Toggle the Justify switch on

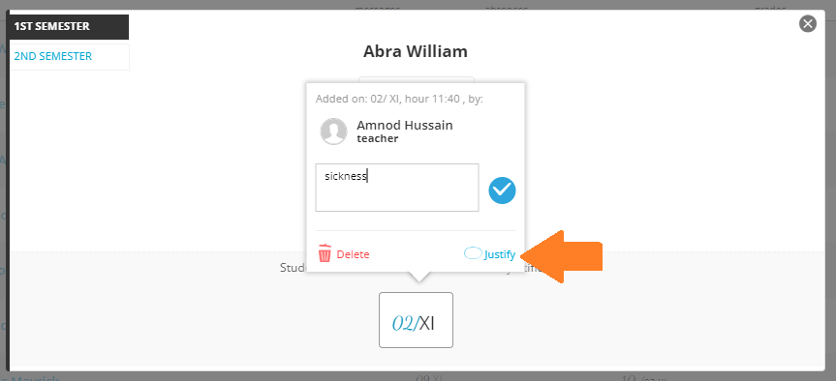tap(473, 253)
